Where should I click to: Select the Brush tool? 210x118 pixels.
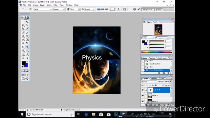point(27,33)
